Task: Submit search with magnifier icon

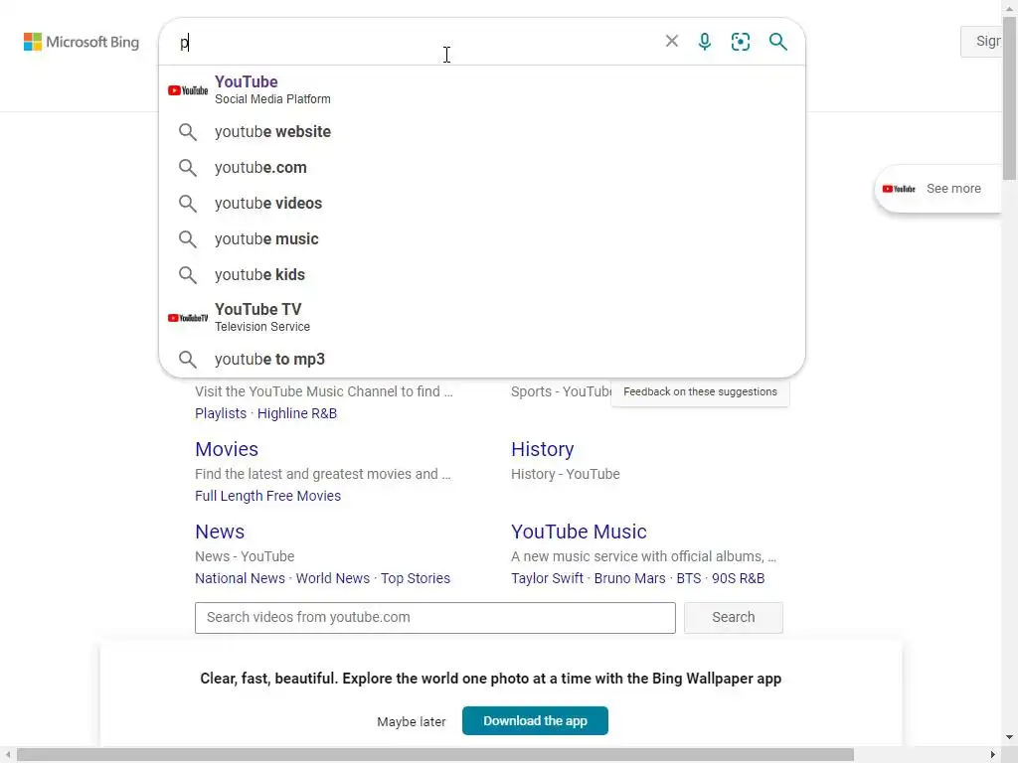Action: [x=777, y=42]
